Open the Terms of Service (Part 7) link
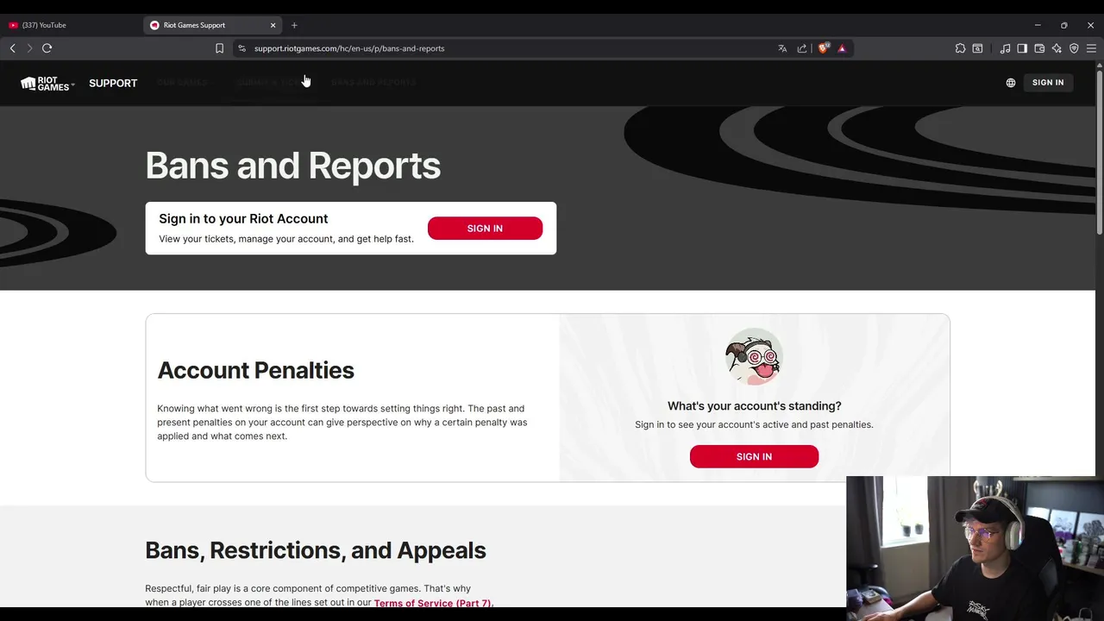The height and width of the screenshot is (621, 1104). pos(433,603)
